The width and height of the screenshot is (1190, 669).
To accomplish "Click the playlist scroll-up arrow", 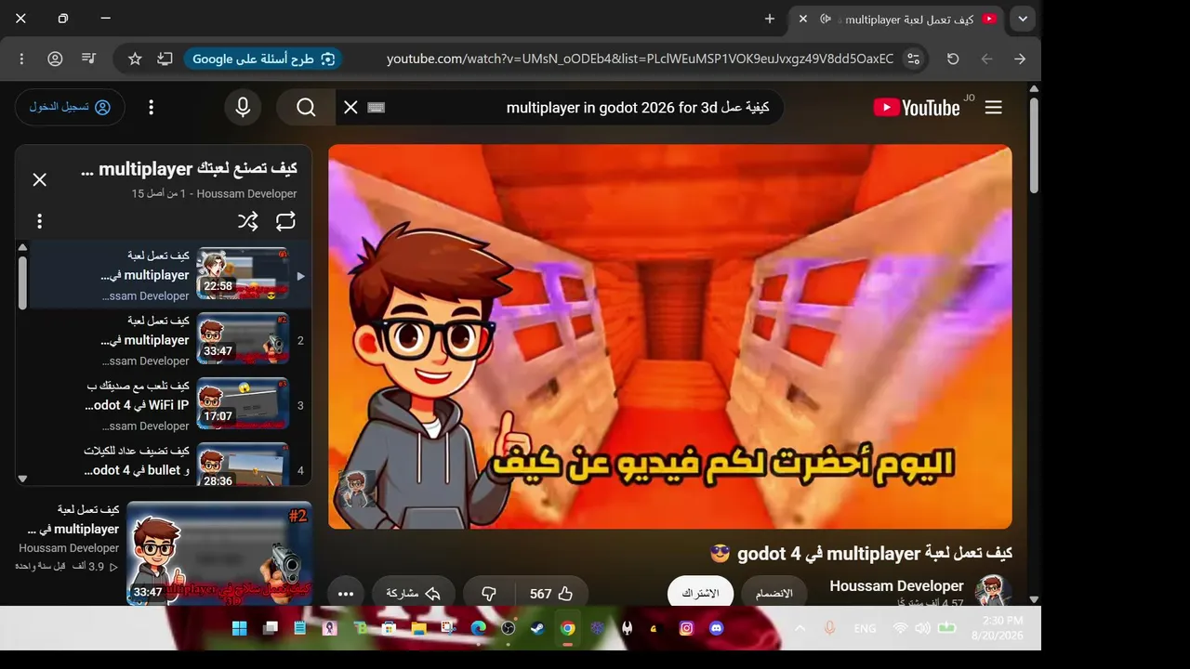I will [22, 247].
